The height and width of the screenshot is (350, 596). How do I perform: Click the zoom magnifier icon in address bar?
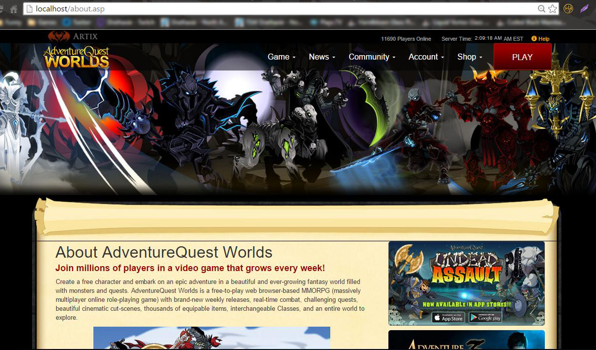click(542, 9)
